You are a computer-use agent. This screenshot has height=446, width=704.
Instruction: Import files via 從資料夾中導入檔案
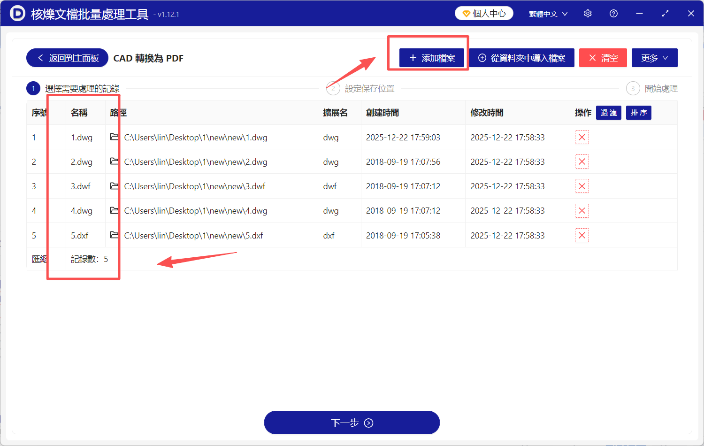pos(522,57)
